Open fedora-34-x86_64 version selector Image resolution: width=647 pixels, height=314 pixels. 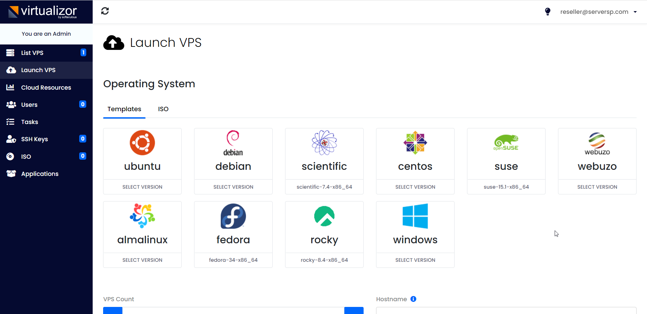point(233,260)
